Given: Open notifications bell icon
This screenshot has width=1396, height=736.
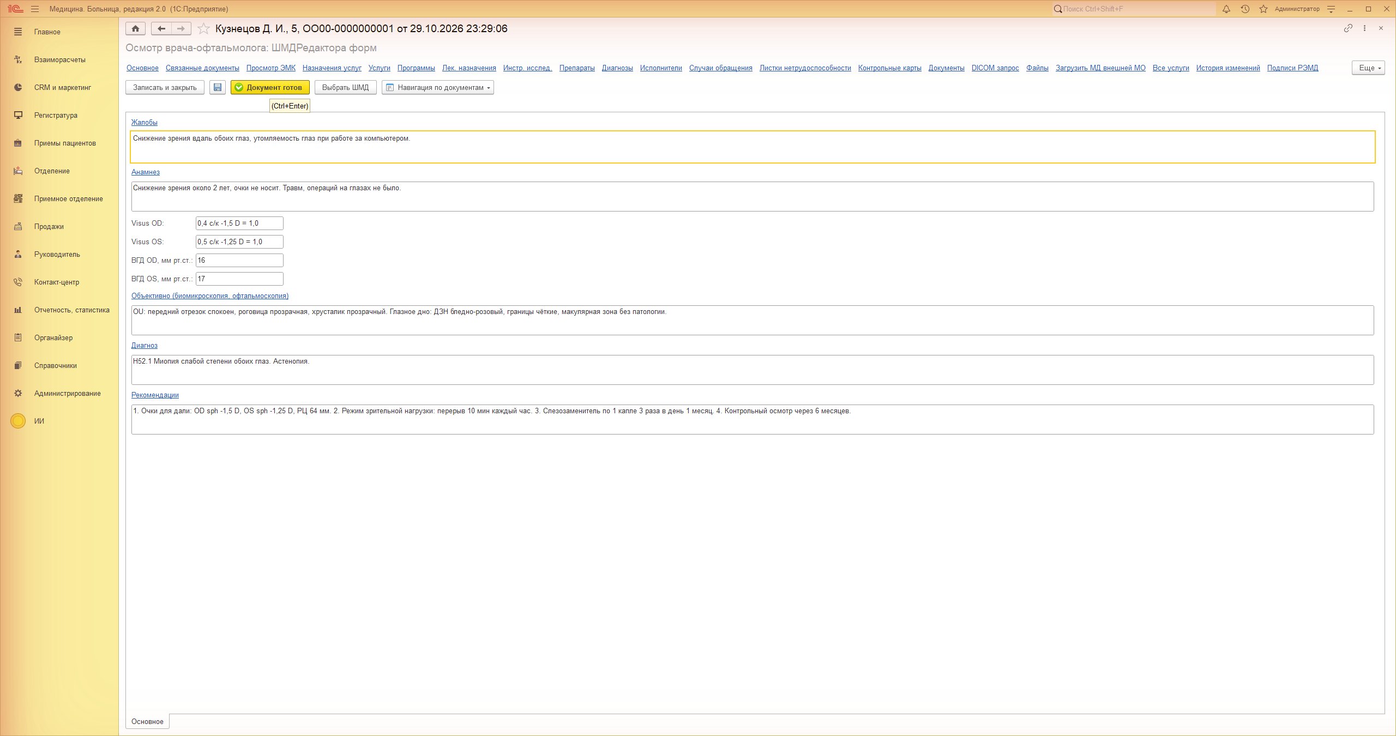Looking at the screenshot, I should 1226,9.
